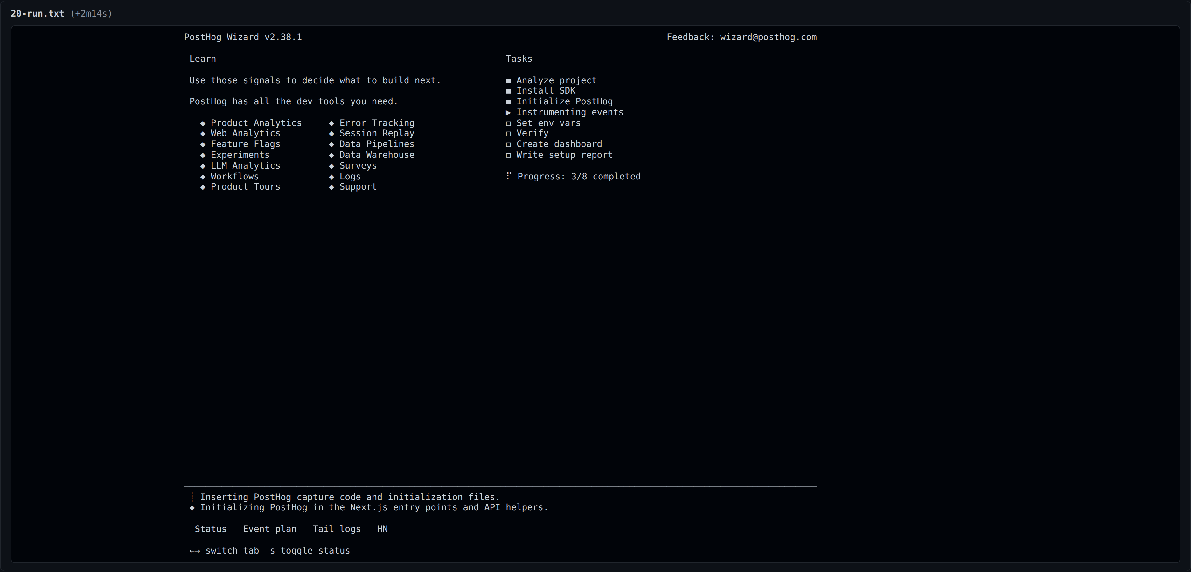This screenshot has width=1191, height=572.
Task: Select the Status tab
Action: click(210, 529)
